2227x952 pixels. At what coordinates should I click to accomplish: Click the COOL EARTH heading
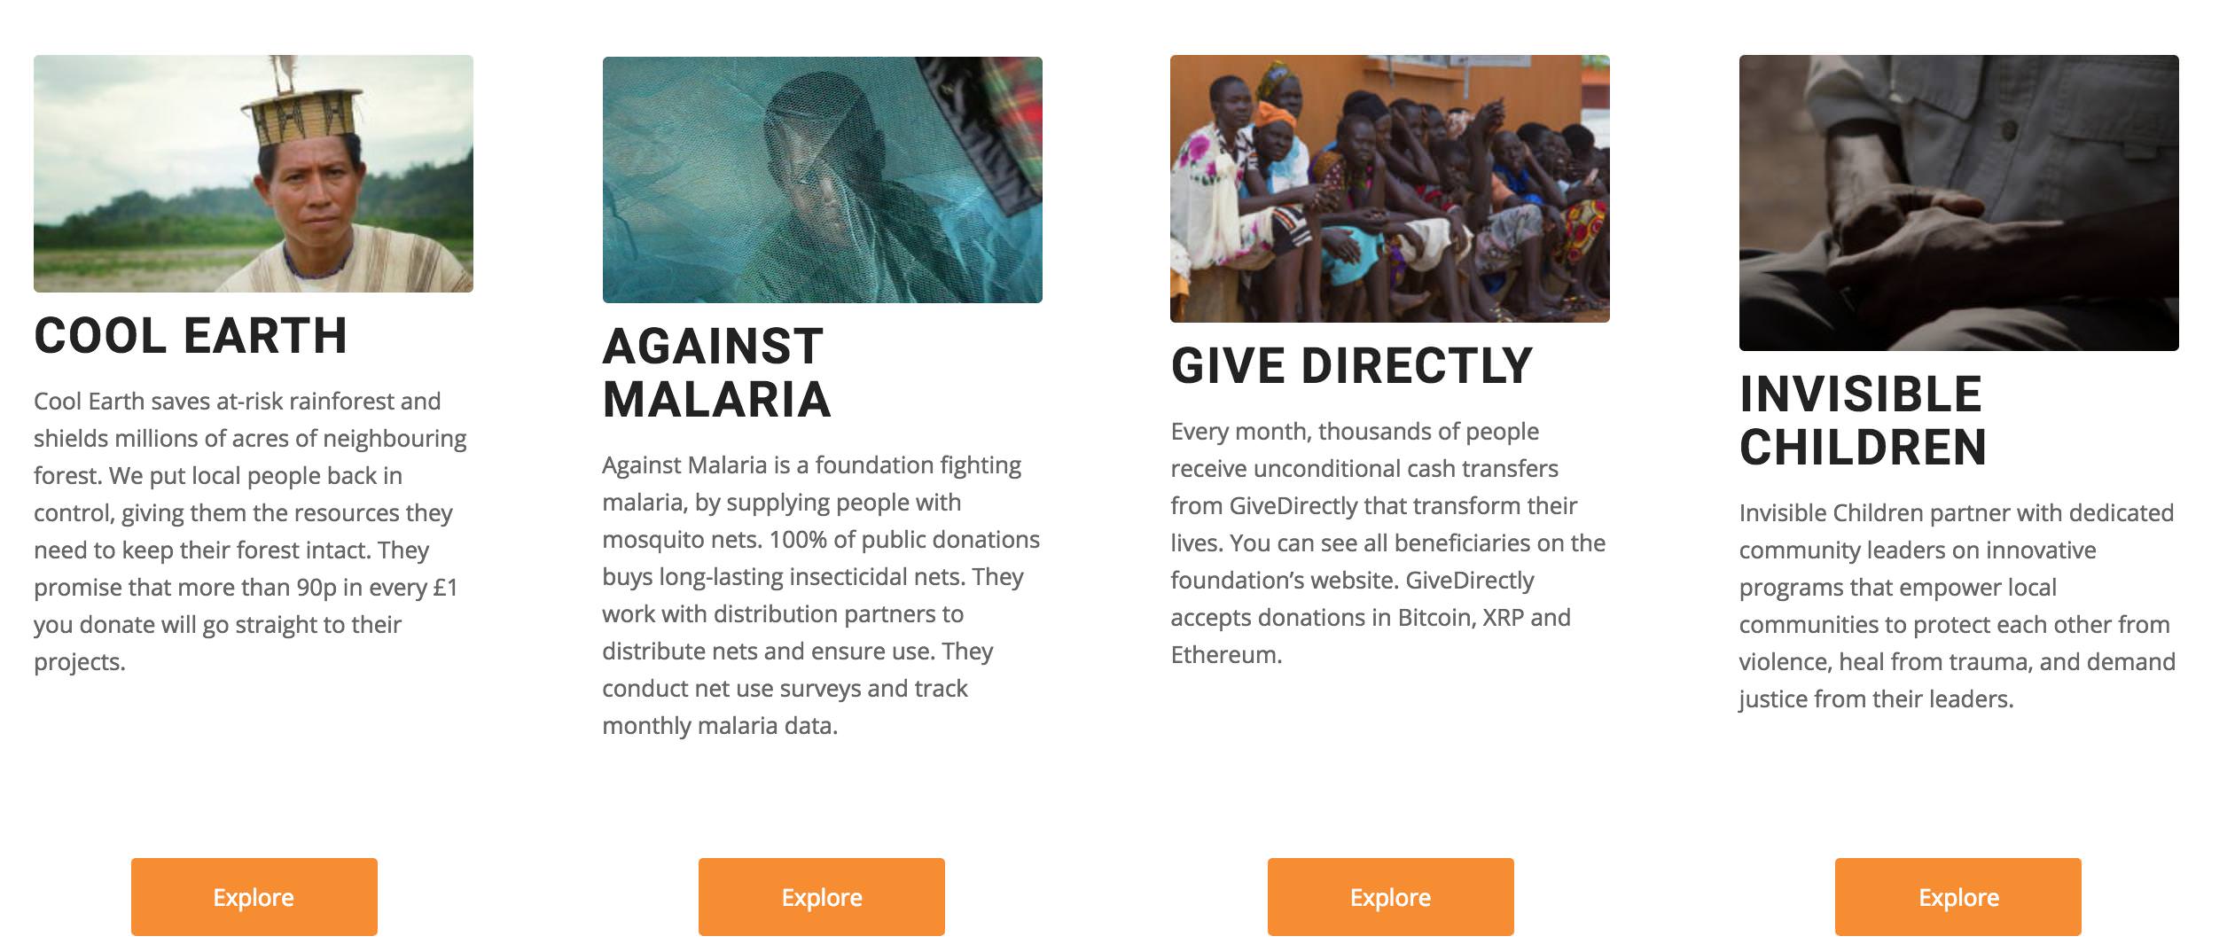pos(191,336)
